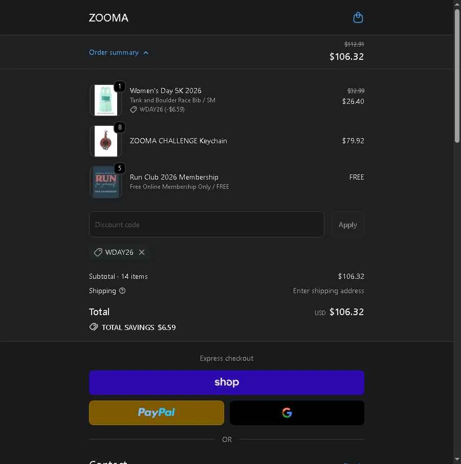This screenshot has height=464, width=461.
Task: Click the struck-through $112.91 header price
Action: point(354,45)
